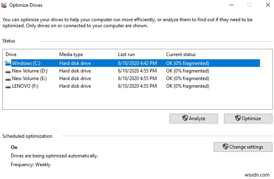
Task: Click the 'On' scheduled optimization status text
Action: (x=14, y=147)
